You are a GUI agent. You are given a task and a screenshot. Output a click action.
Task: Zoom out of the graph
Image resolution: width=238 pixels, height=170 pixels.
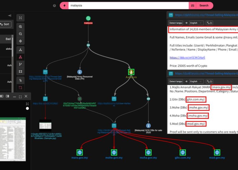pos(20,34)
